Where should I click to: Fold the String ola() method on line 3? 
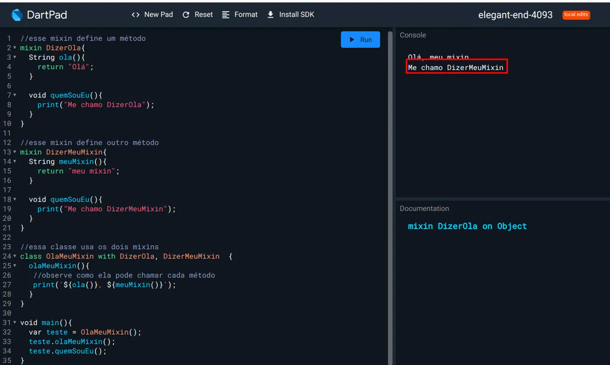click(15, 57)
